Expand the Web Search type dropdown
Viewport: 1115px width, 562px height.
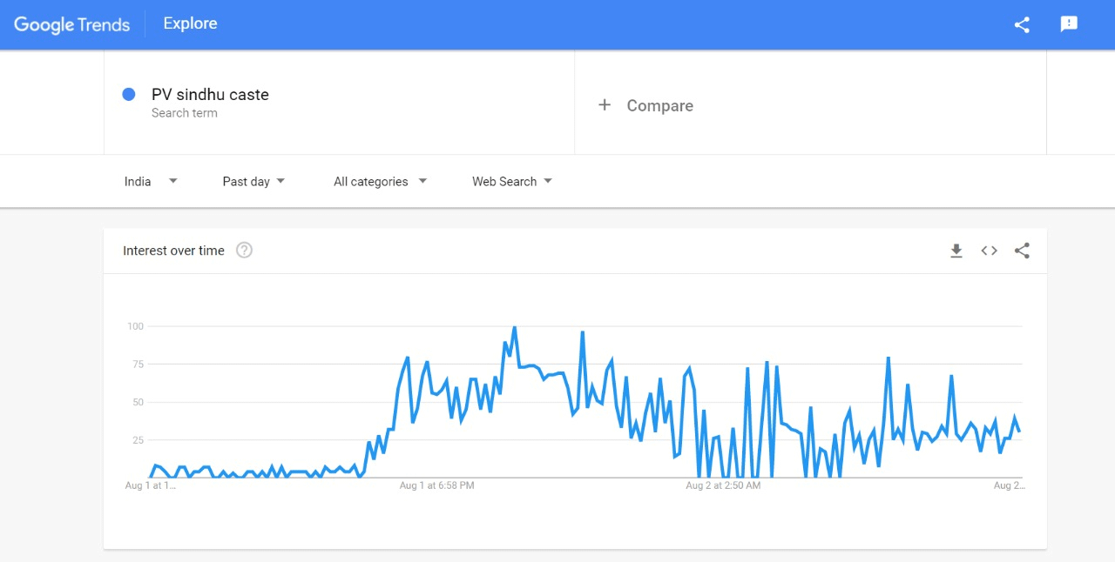pyautogui.click(x=512, y=181)
